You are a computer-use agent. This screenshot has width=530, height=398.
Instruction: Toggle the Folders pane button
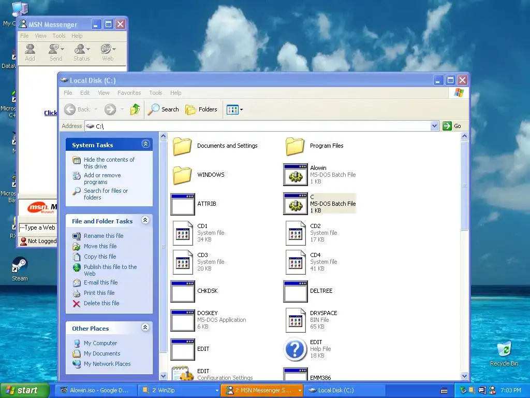point(201,109)
